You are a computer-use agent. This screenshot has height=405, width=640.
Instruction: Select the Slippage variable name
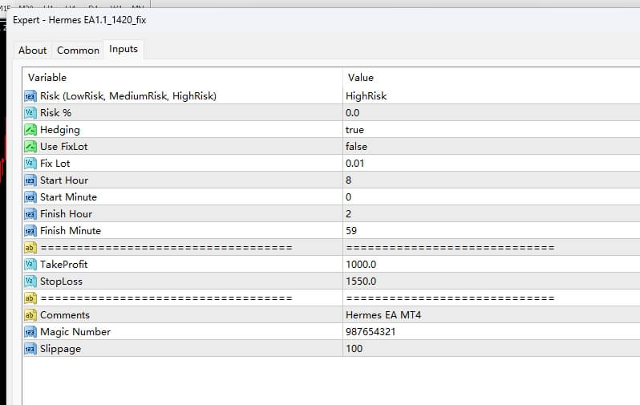(x=60, y=349)
